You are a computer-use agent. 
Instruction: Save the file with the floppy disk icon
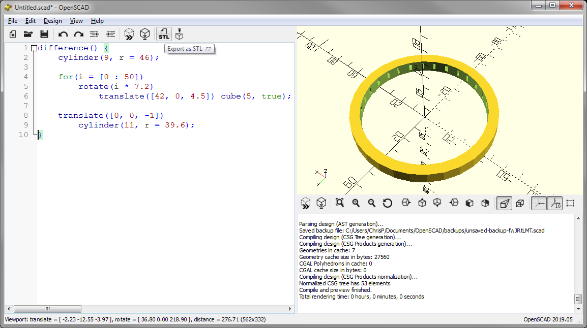click(44, 34)
